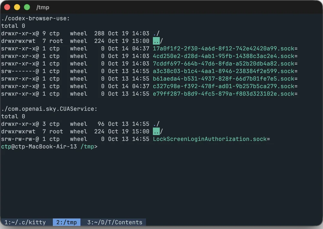
Task: Click 4cd250e2-d28d-4ab1-95fb-14388c3ac2e4.sock filename
Action: pyautogui.click(x=224, y=56)
